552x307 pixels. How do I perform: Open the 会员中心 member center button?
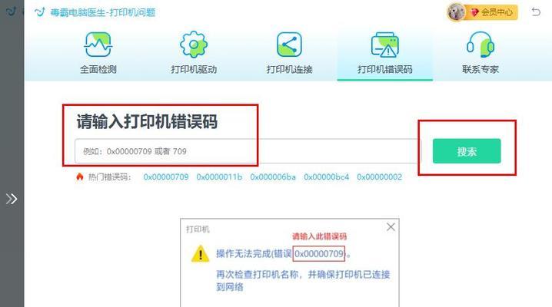(x=492, y=12)
